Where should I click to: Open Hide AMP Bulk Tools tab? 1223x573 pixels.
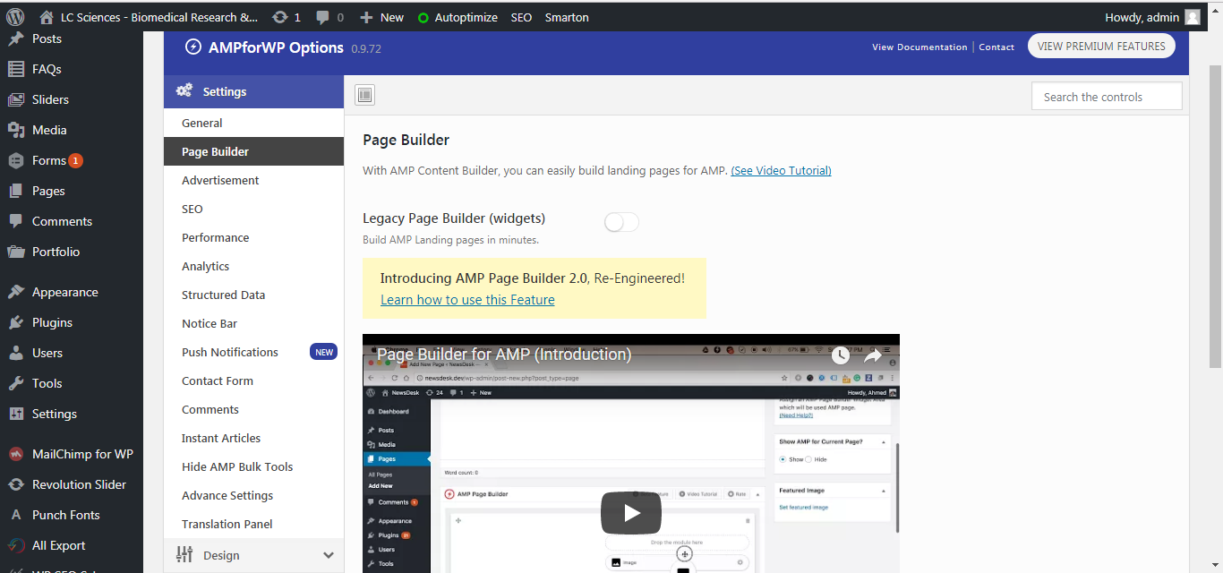click(x=254, y=466)
